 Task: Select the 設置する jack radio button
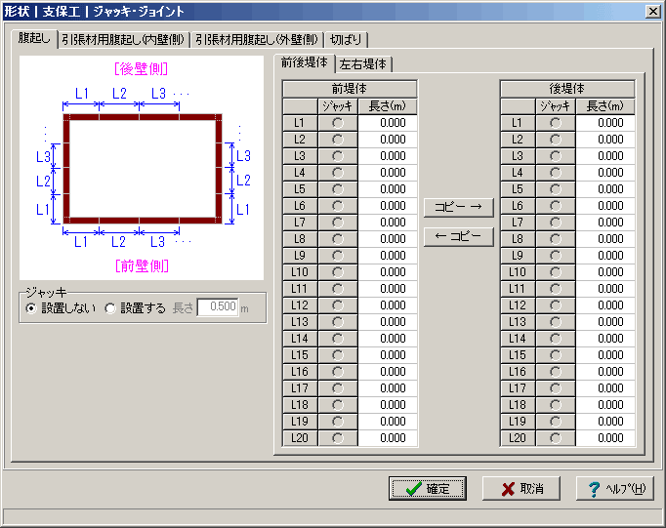pos(110,308)
